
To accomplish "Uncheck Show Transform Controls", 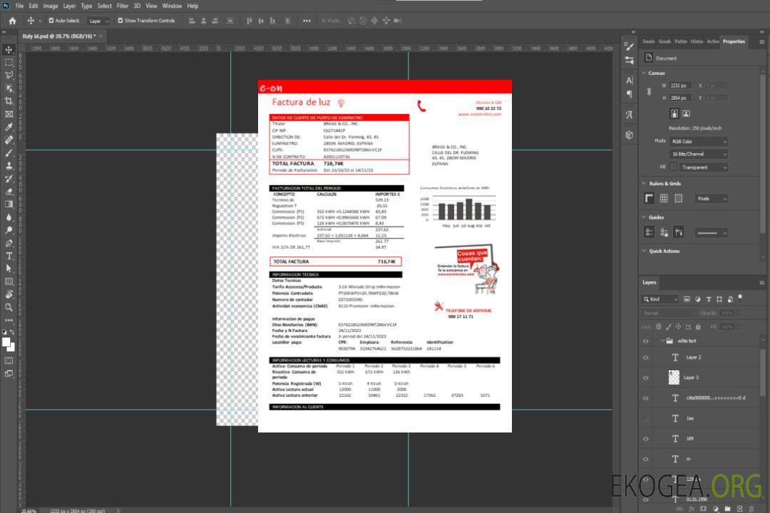I will 120,21.
